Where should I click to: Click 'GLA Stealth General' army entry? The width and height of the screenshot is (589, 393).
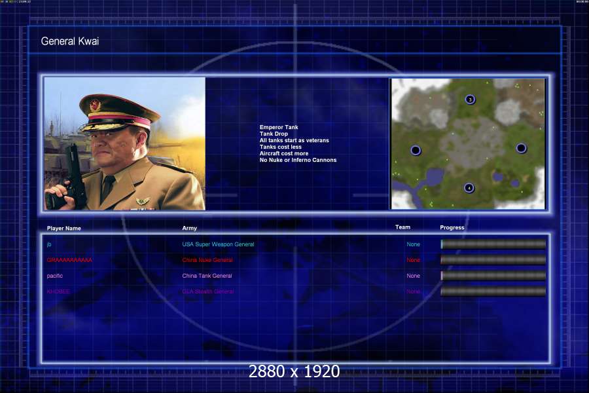click(x=207, y=291)
